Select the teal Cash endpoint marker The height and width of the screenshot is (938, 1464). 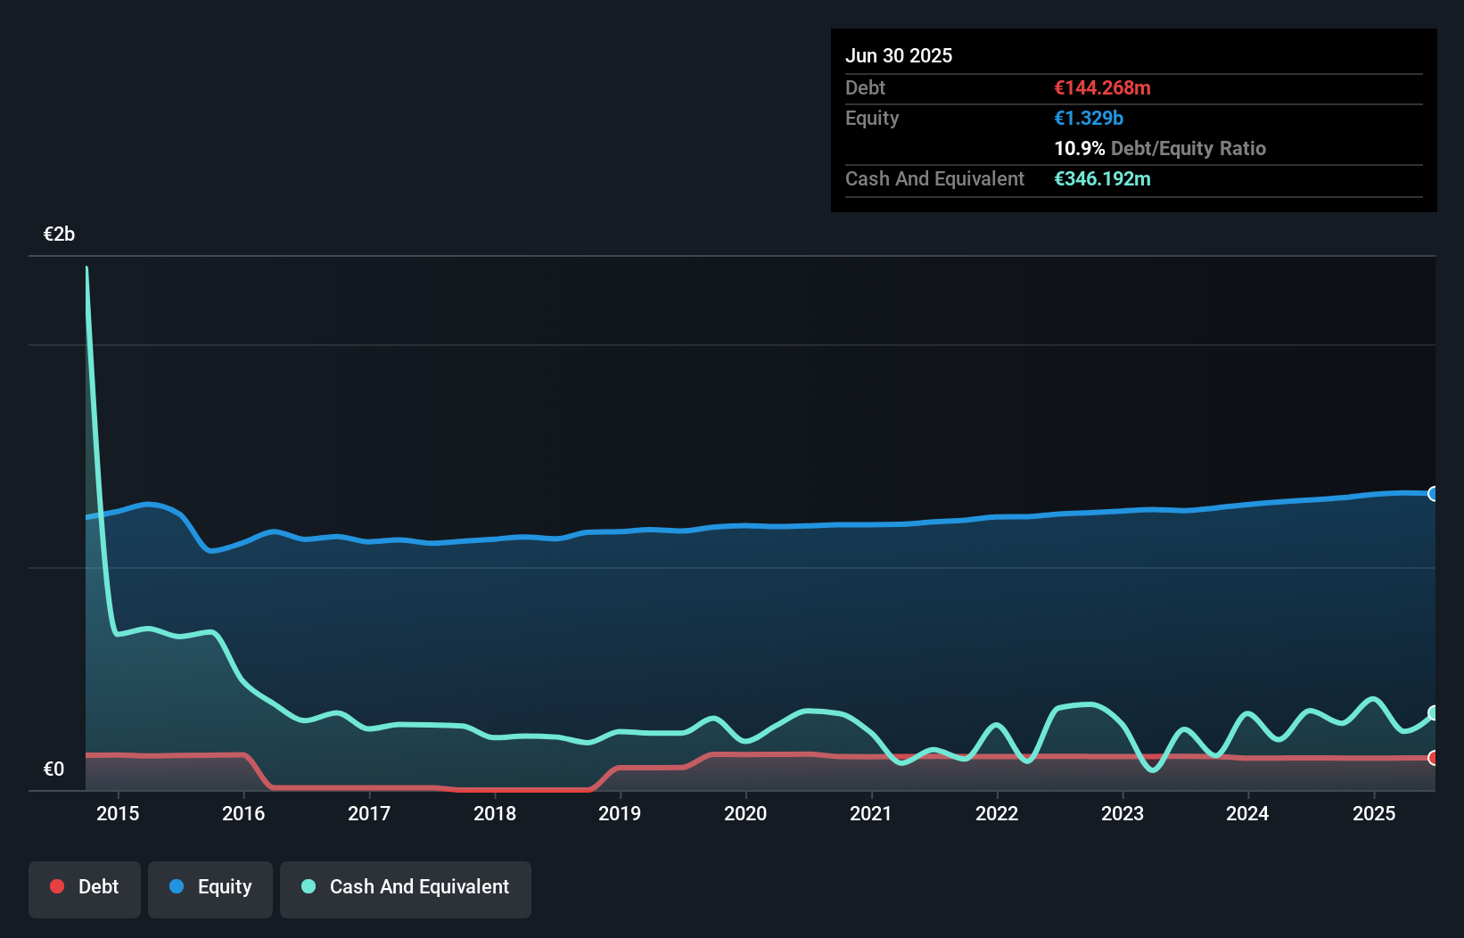[1433, 712]
